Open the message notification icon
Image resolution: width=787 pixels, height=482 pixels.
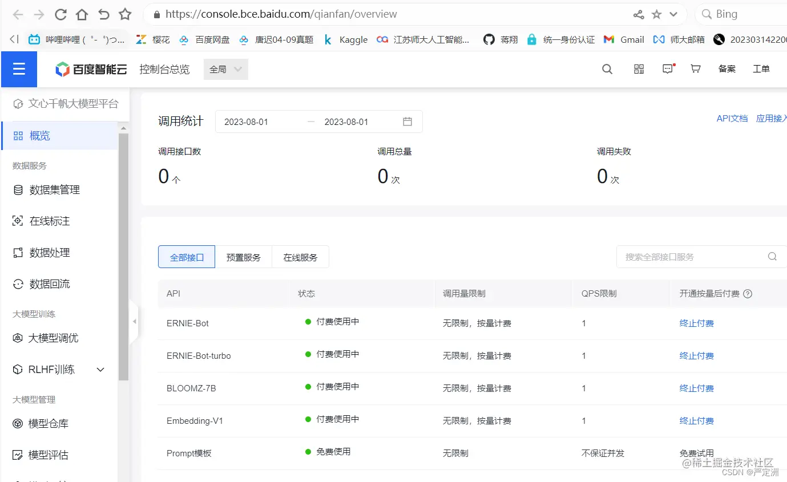[668, 69]
